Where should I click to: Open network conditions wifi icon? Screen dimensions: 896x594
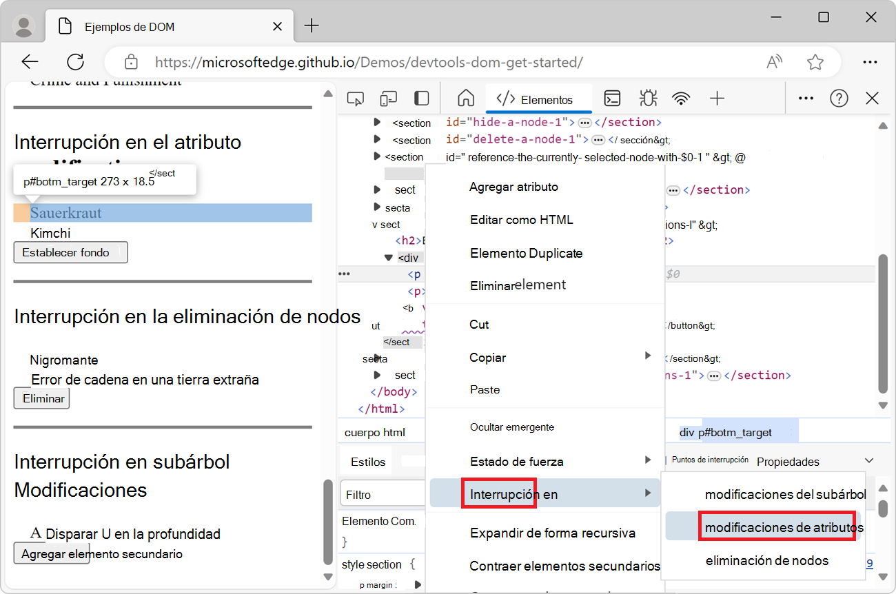pyautogui.click(x=682, y=98)
